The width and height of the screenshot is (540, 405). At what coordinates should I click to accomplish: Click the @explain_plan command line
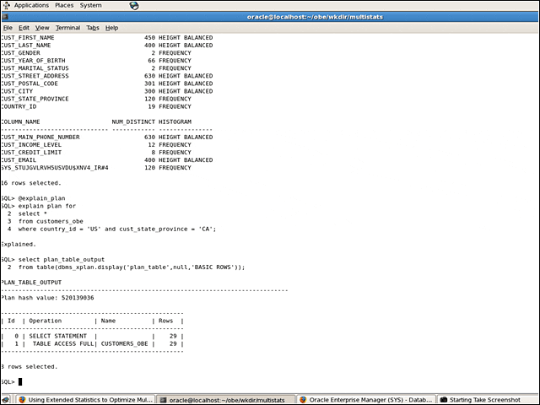[x=33, y=198]
